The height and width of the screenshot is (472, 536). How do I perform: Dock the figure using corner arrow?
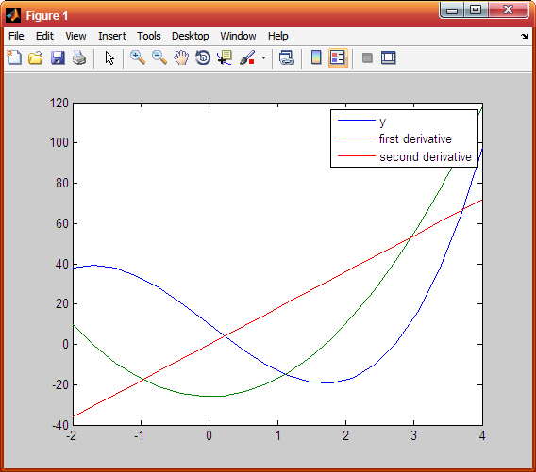[525, 36]
